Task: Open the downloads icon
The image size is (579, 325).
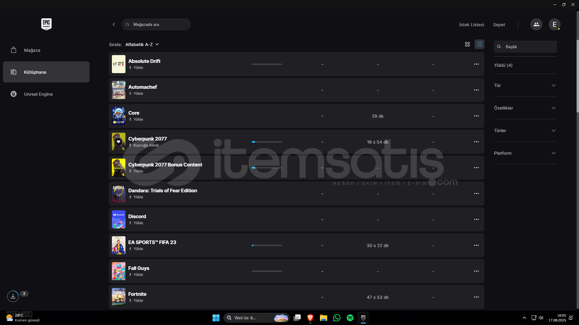Action: pyautogui.click(x=13, y=296)
